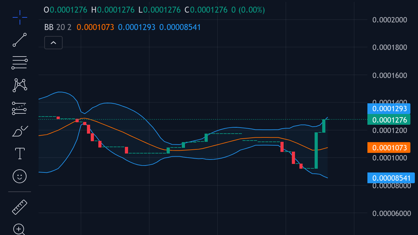418x235 pixels.
Task: Select the XABCD pattern tool
Action: point(20,85)
